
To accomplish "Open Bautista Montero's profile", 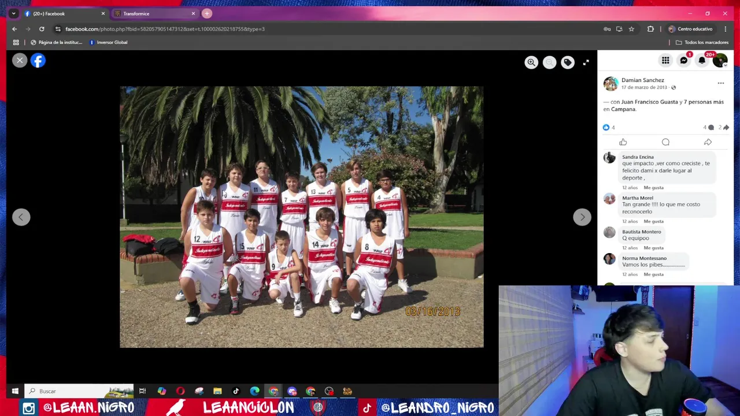I will click(642, 232).
